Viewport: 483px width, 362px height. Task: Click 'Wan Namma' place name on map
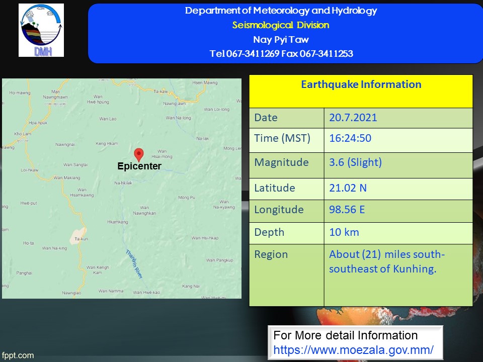click(x=111, y=291)
